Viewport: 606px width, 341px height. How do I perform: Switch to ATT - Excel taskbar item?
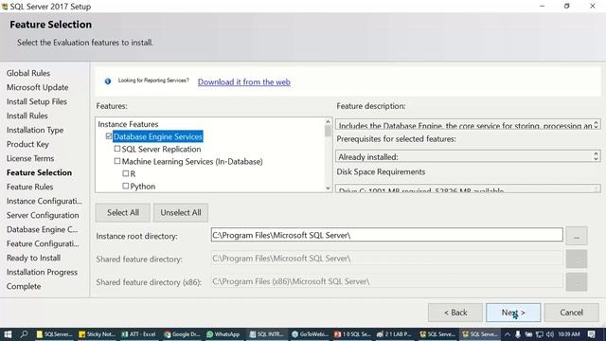point(139,334)
